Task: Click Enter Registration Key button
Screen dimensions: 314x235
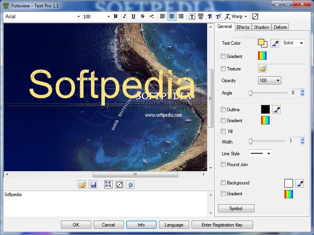Action: [x=222, y=225]
